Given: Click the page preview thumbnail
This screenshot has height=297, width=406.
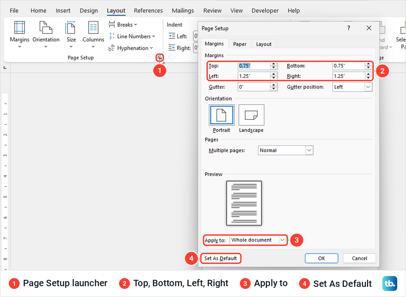Looking at the screenshot, I should coord(244,203).
